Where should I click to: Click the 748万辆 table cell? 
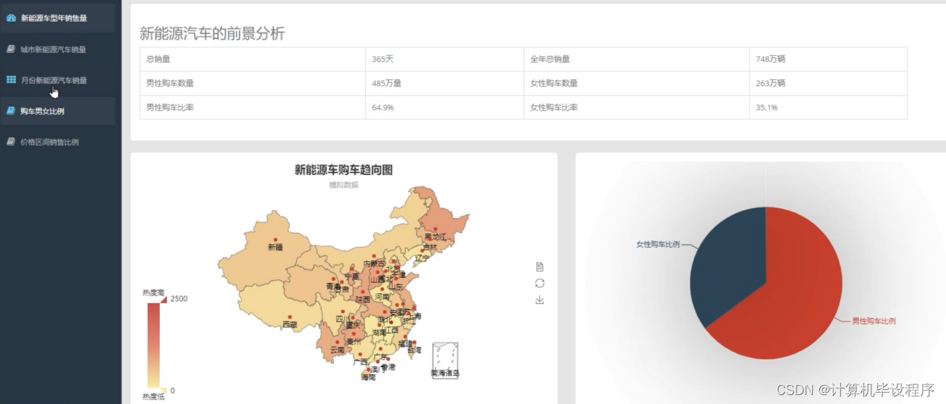tap(828, 59)
